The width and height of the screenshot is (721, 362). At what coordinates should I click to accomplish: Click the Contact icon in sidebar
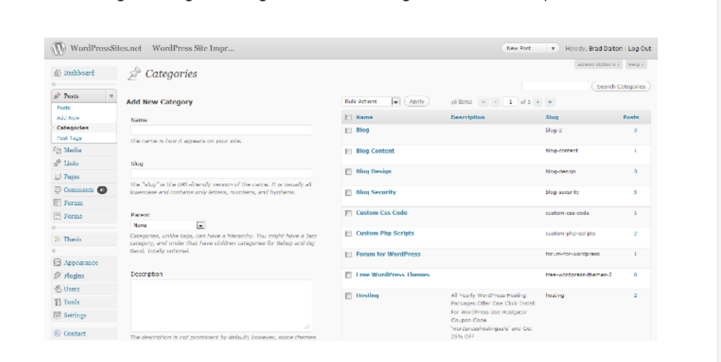[57, 334]
